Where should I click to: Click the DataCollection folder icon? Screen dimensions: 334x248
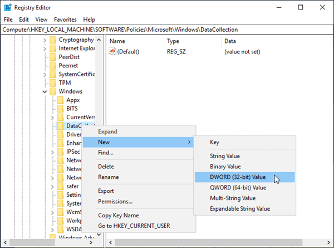(x=61, y=126)
